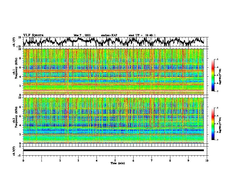Click the ch.1 colorbar log(PSD) unit label
This screenshot has width=233, height=180.
220,77
